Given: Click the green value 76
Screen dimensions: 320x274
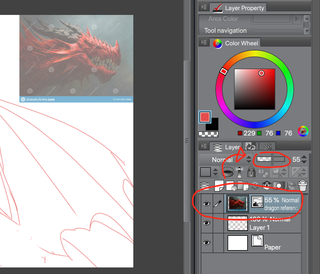Looking at the screenshot, I should pyautogui.click(x=269, y=133).
